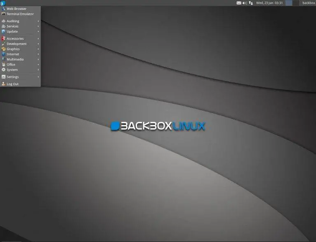The height and width of the screenshot is (242, 316).
Task: Choose Log Out from the menu
Action: coord(20,84)
